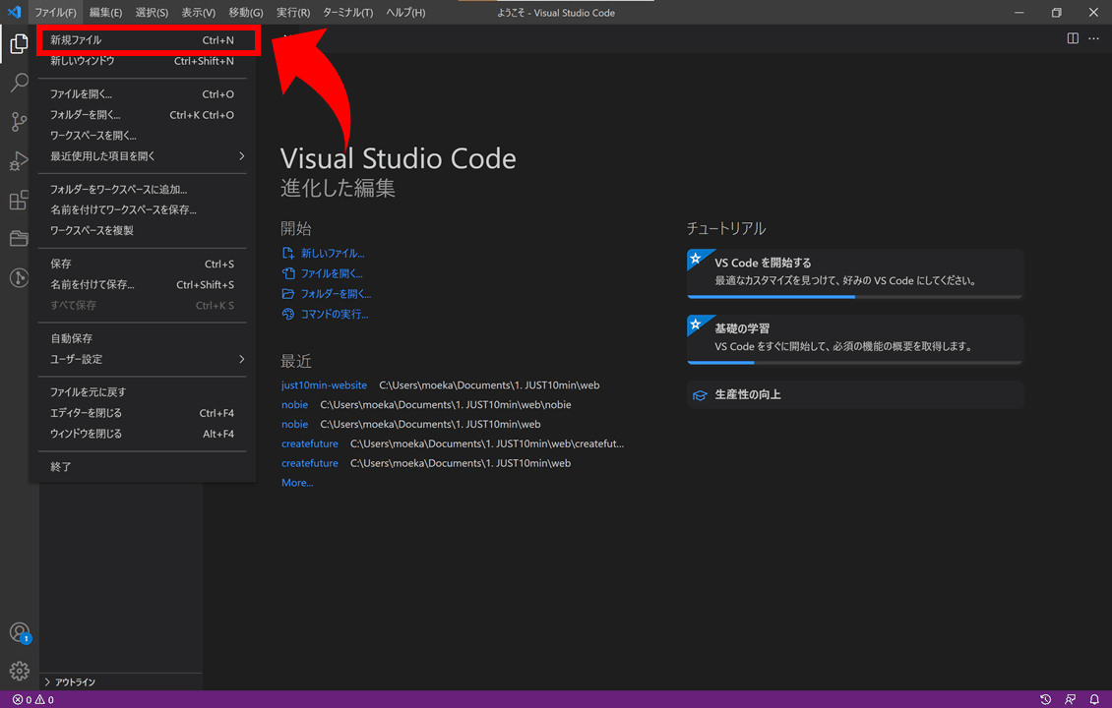The height and width of the screenshot is (708, 1112).
Task: Click the VS Code logo in the title bar
Action: [14, 12]
